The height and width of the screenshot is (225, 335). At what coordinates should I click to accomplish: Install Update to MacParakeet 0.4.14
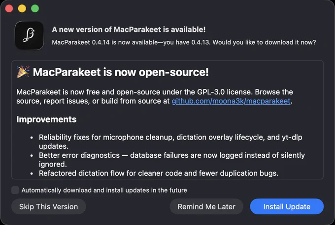(x=287, y=206)
